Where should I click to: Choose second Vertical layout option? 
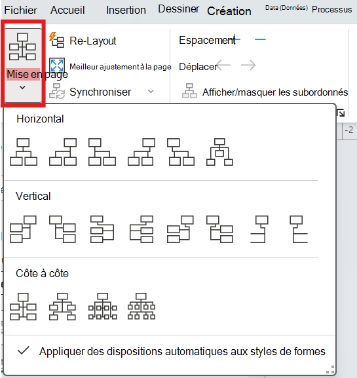click(62, 229)
